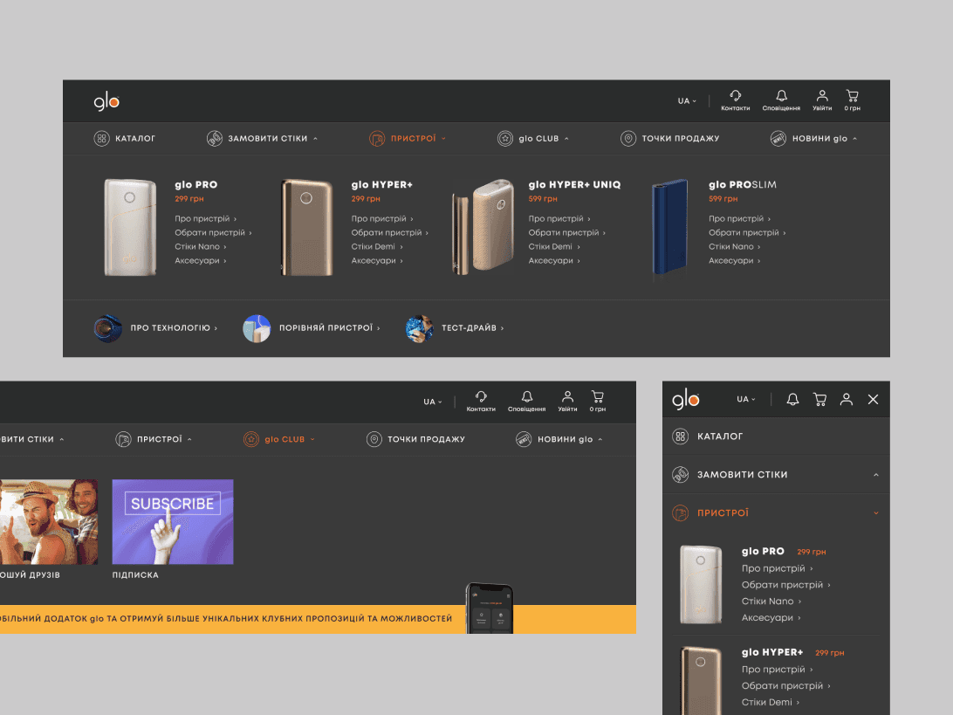Click glo HYPER+ UNIQ title
The image size is (953, 715).
(x=574, y=185)
